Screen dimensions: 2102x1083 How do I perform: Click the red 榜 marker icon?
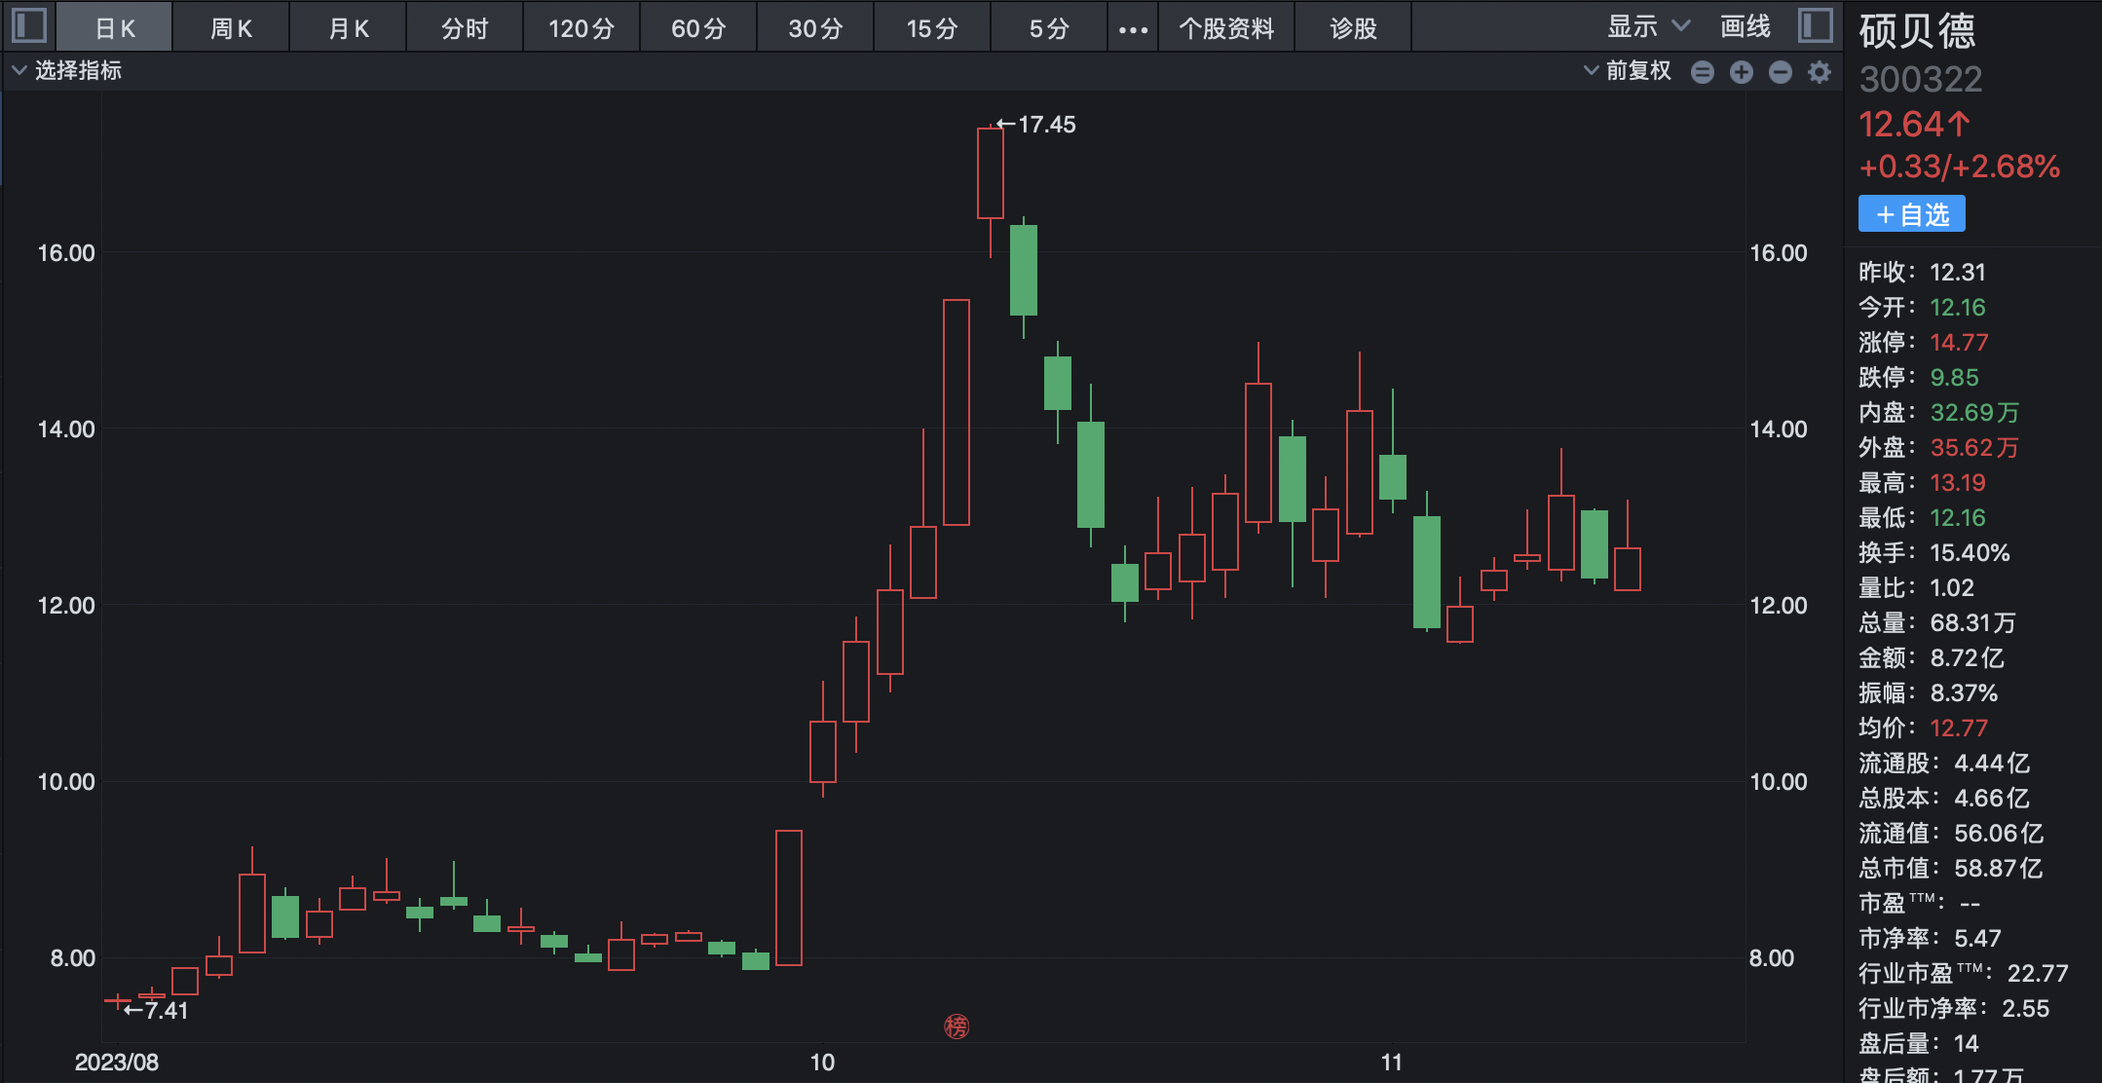tap(957, 1027)
